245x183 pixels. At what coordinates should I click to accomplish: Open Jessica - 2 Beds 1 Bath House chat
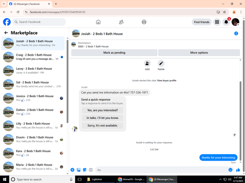[x=33, y=98]
